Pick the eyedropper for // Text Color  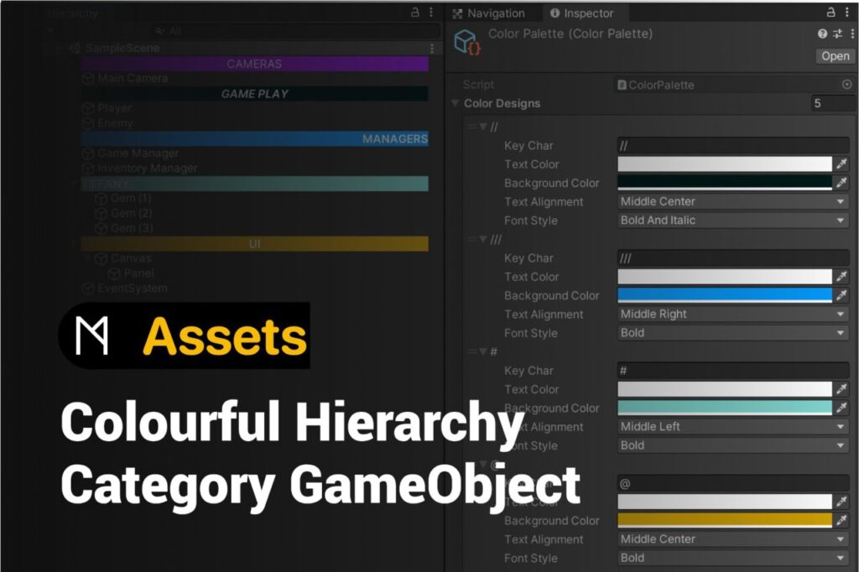click(841, 164)
